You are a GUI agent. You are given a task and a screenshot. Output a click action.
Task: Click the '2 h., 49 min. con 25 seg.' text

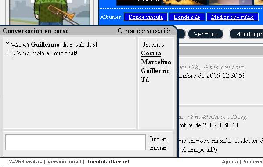pos(219,117)
